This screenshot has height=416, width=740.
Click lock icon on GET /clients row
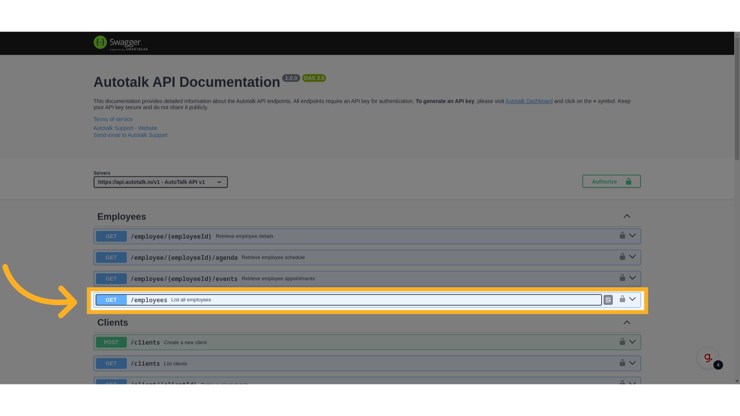pyautogui.click(x=622, y=363)
